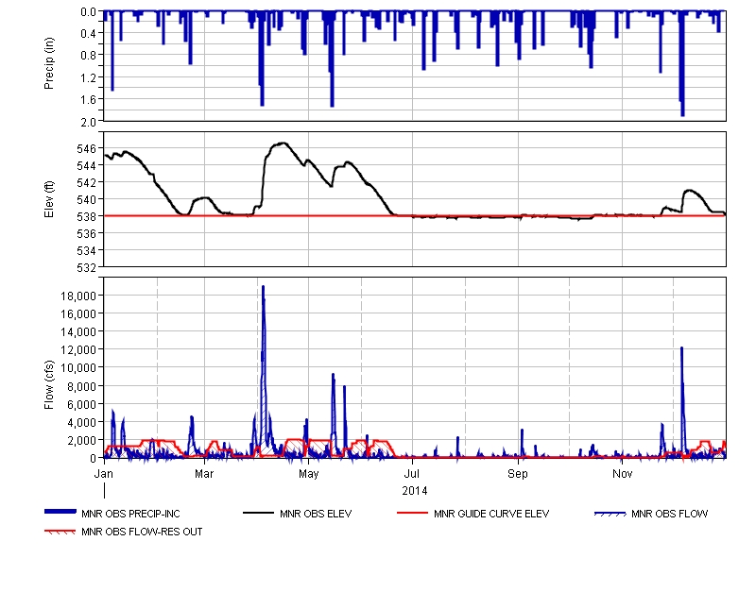Click the Nov label on the time axis
The height and width of the screenshot is (592, 756).
coord(622,473)
